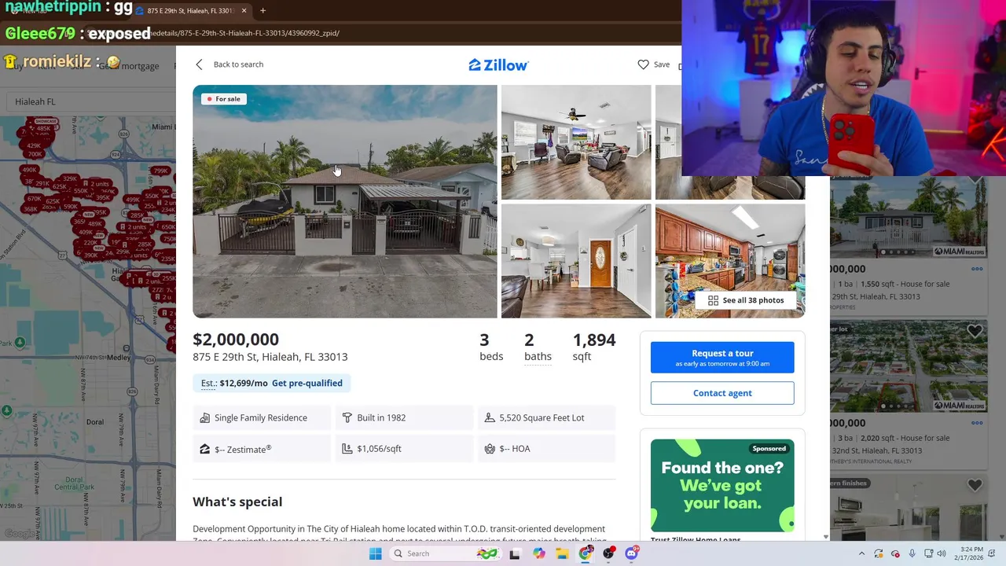Open the Windows Start menu
This screenshot has width=1006, height=566.
pyautogui.click(x=376, y=553)
